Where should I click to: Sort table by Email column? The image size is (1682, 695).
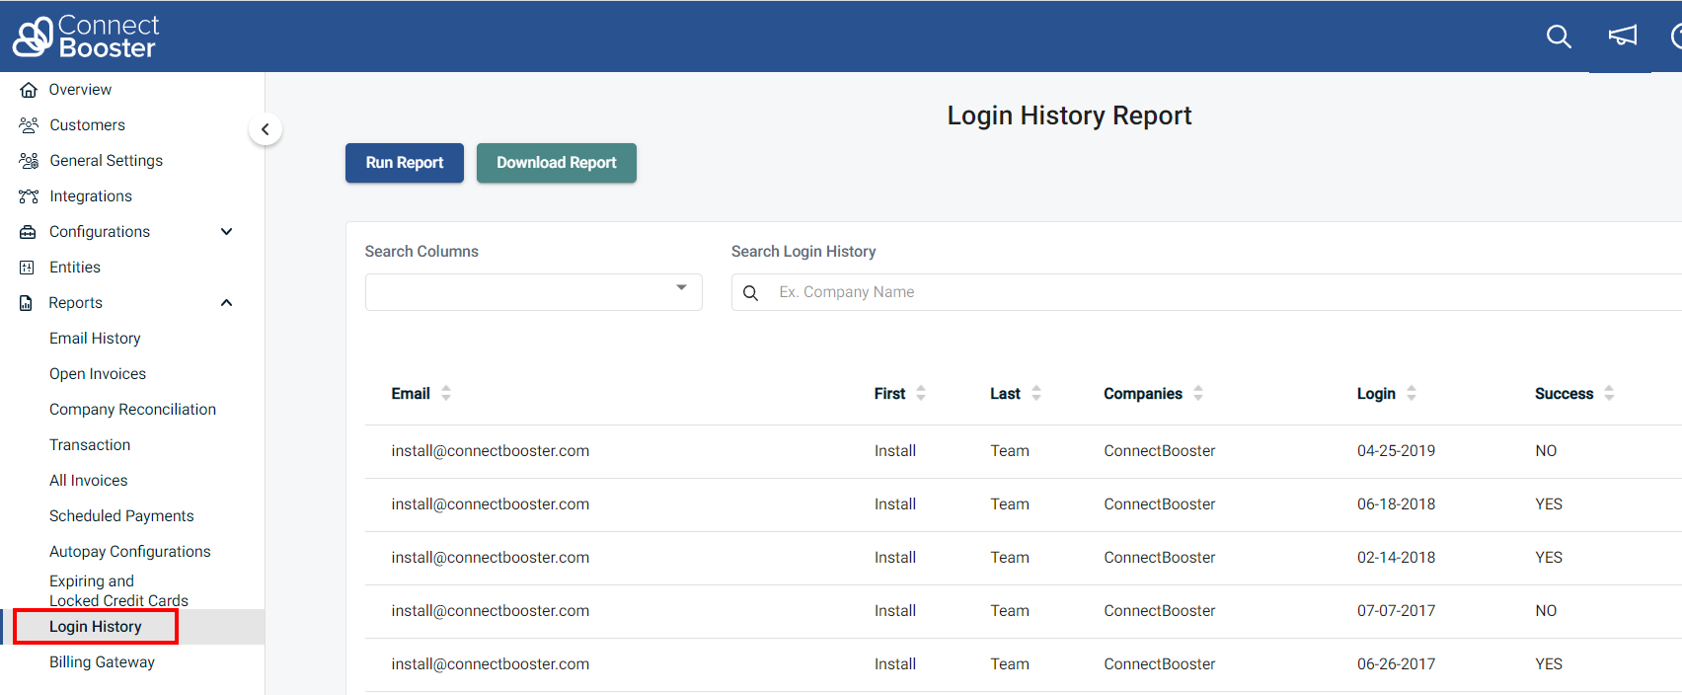[446, 393]
